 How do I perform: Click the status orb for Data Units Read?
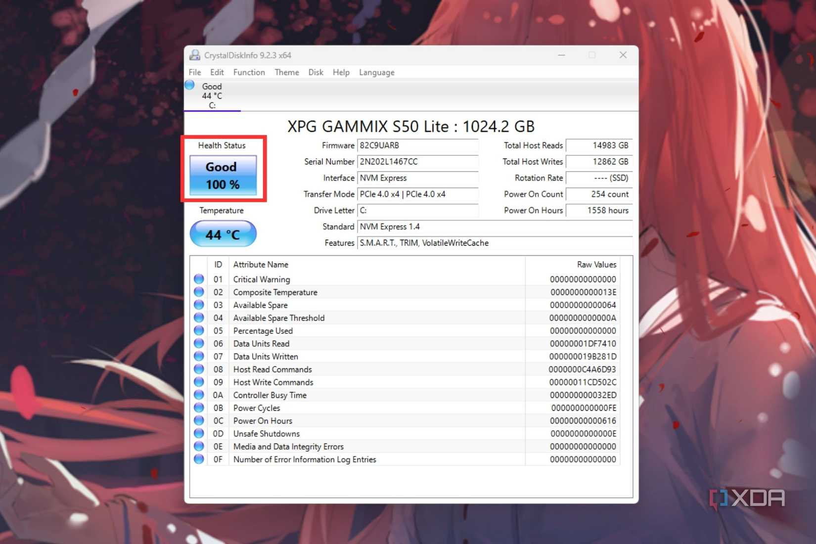pyautogui.click(x=199, y=343)
